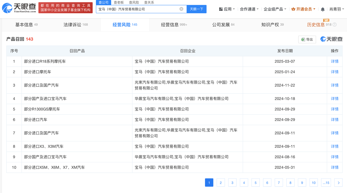Click the 发布日期 column header
Viewport: 347px width, 193px height.
tap(285, 51)
